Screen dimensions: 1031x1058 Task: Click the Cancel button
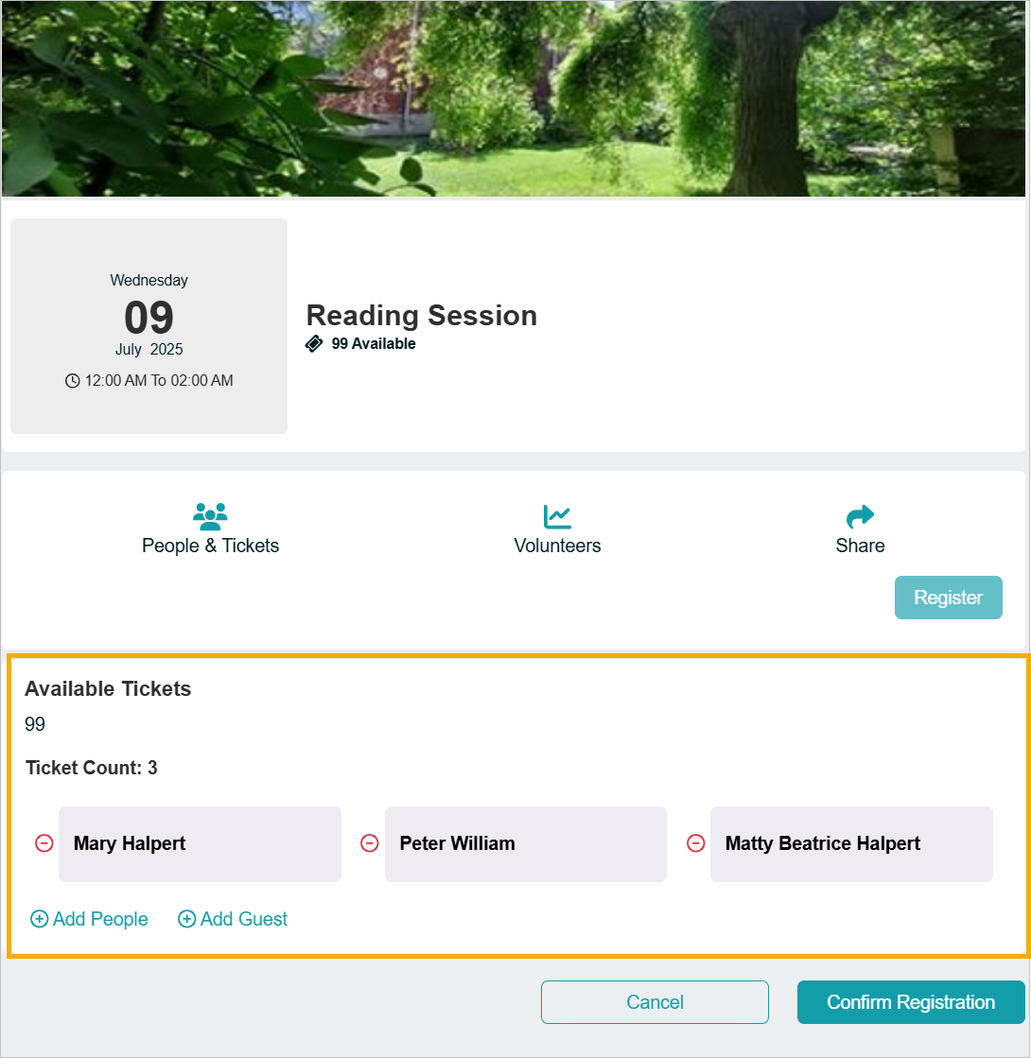[x=655, y=1002]
